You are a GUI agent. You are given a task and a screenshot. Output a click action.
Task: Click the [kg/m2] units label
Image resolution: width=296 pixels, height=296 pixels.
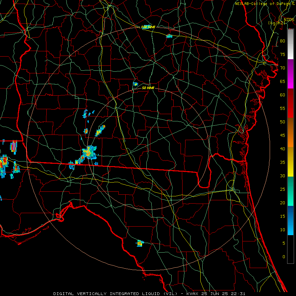coord(277,23)
